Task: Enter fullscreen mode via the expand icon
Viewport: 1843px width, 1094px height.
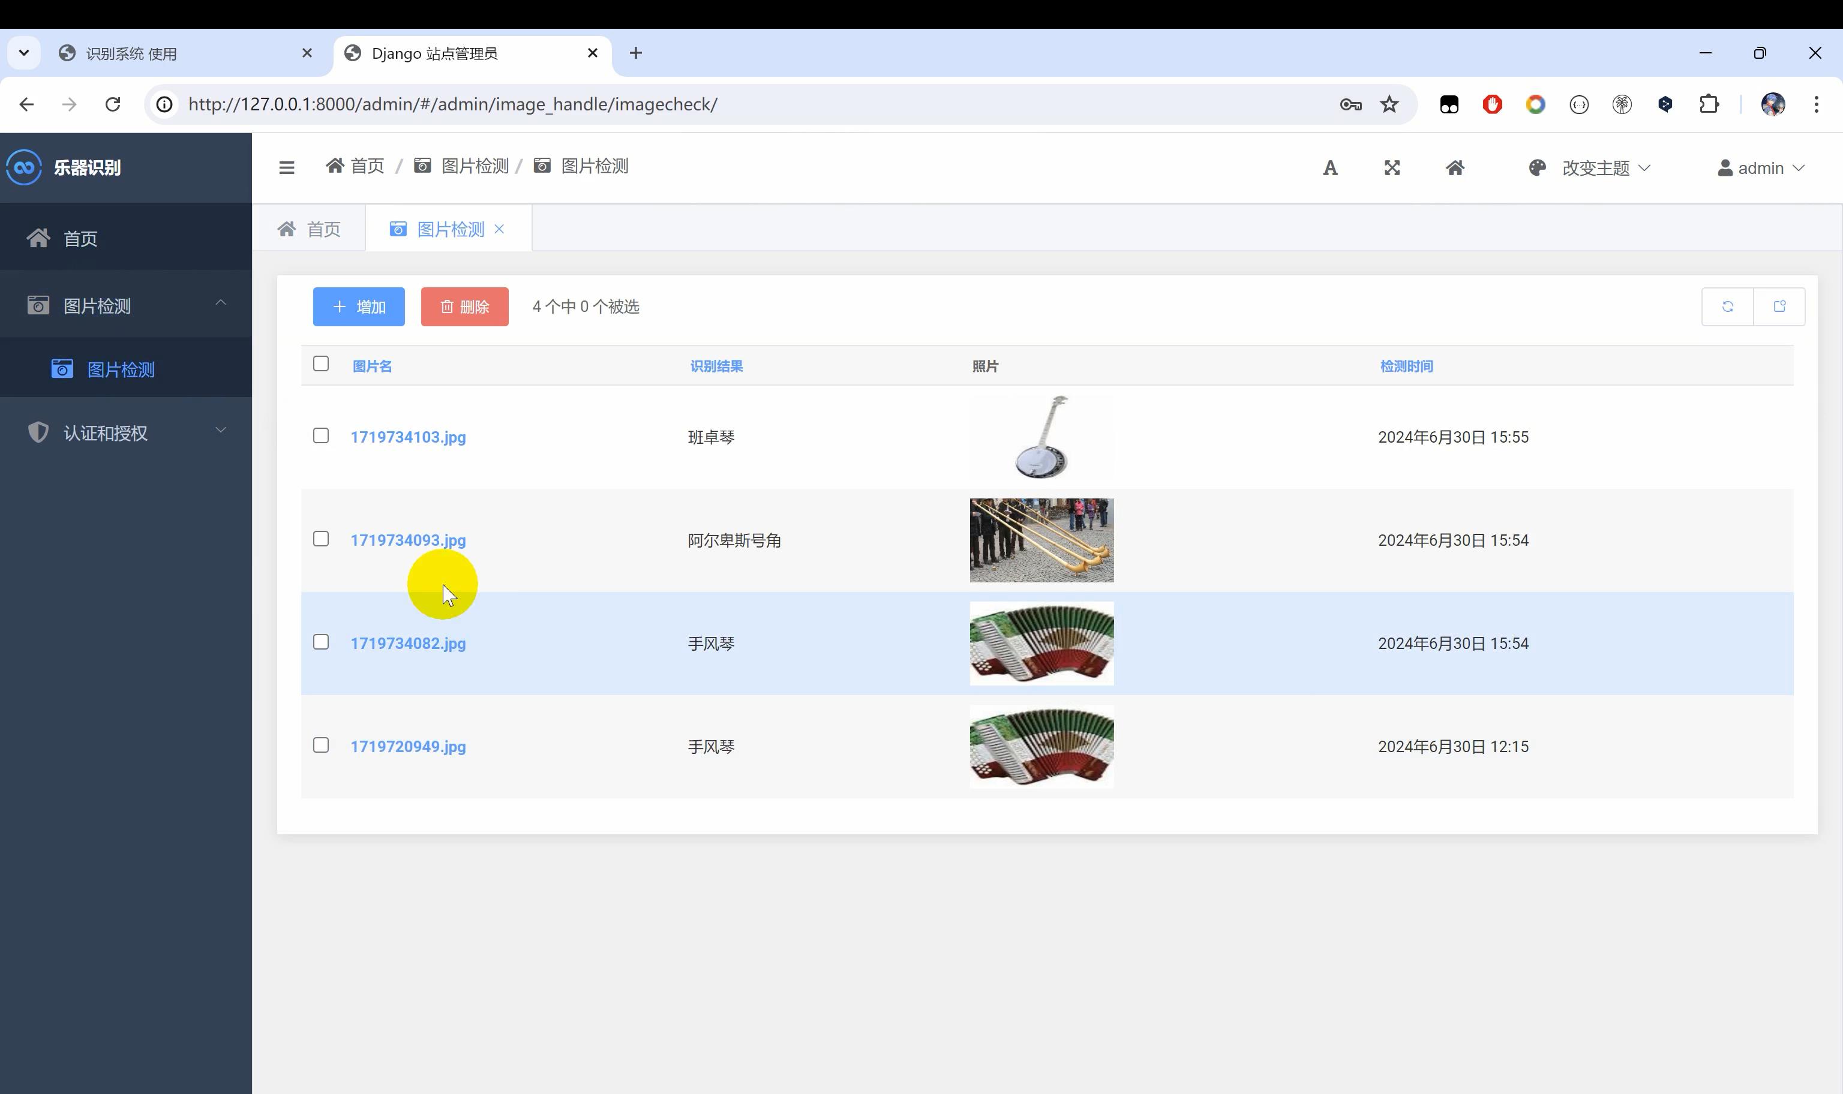Action: (x=1391, y=167)
